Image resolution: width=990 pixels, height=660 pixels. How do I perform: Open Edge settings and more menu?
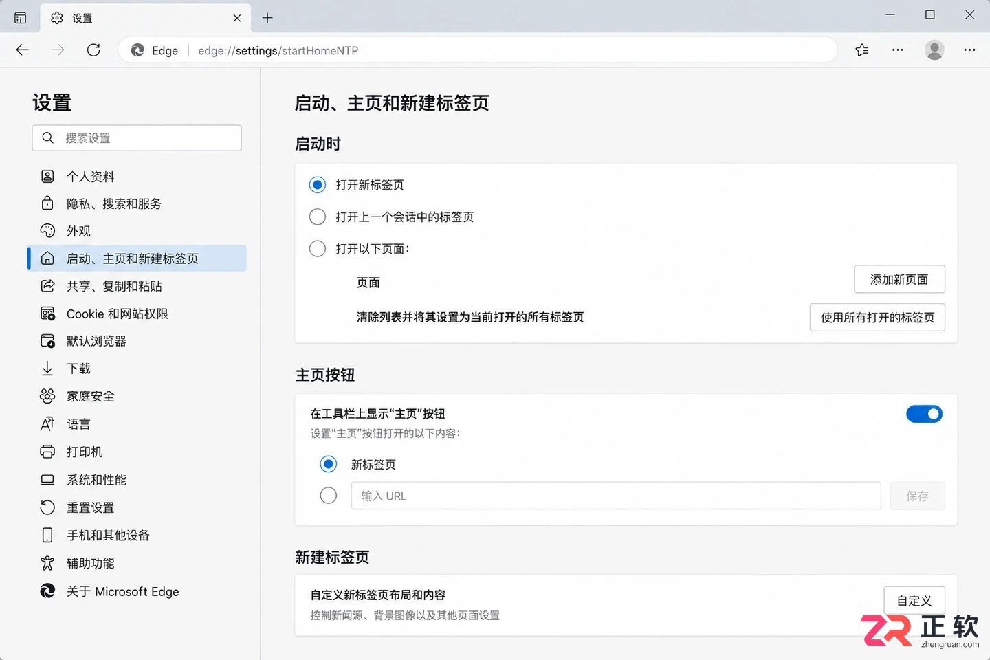[x=969, y=49]
